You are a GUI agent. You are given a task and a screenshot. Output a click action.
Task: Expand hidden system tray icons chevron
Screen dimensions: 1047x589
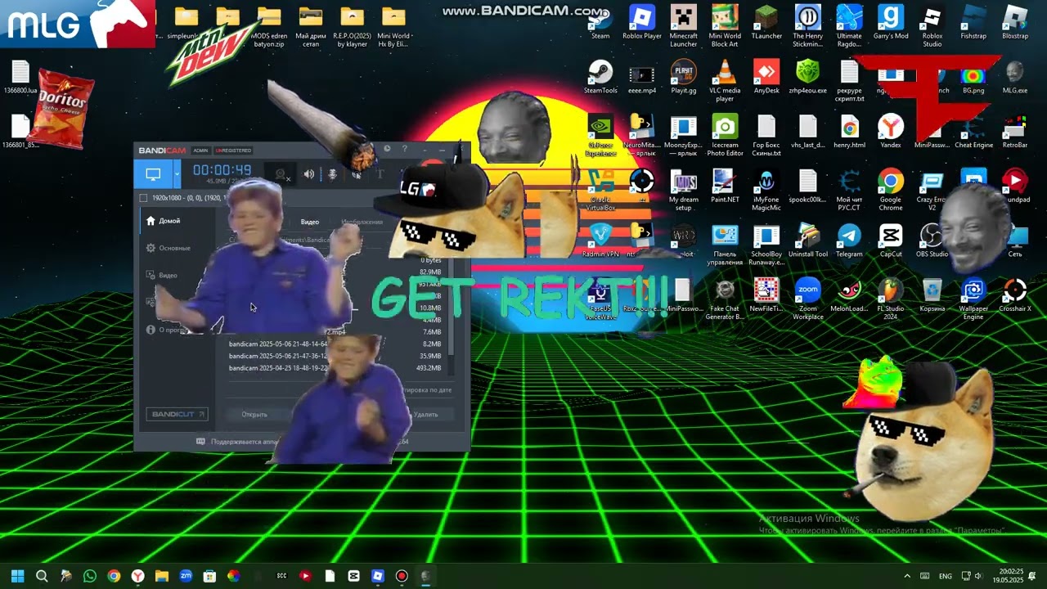906,576
